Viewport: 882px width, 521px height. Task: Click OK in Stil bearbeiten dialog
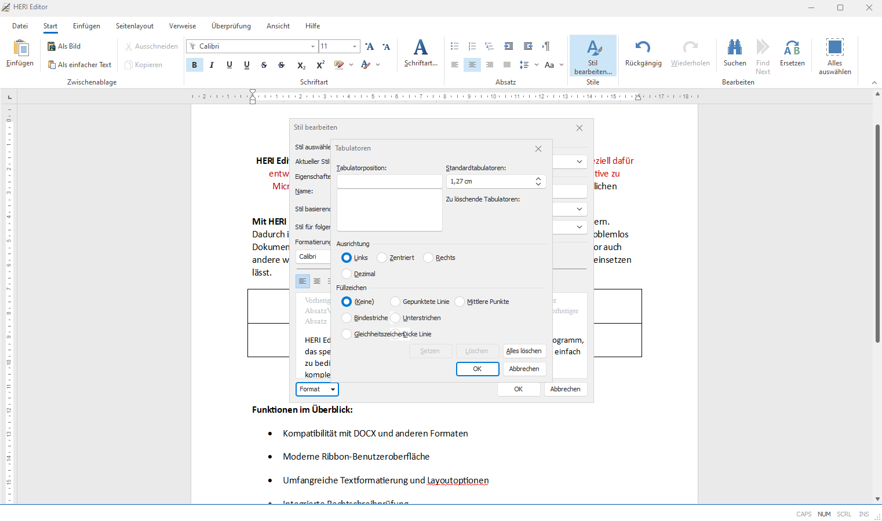[x=519, y=389]
